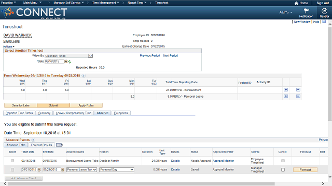Image resolution: width=332 pixels, height=186 pixels.
Task: Open Approval Monitor for Bereavement Leave row
Action: coord(223,161)
